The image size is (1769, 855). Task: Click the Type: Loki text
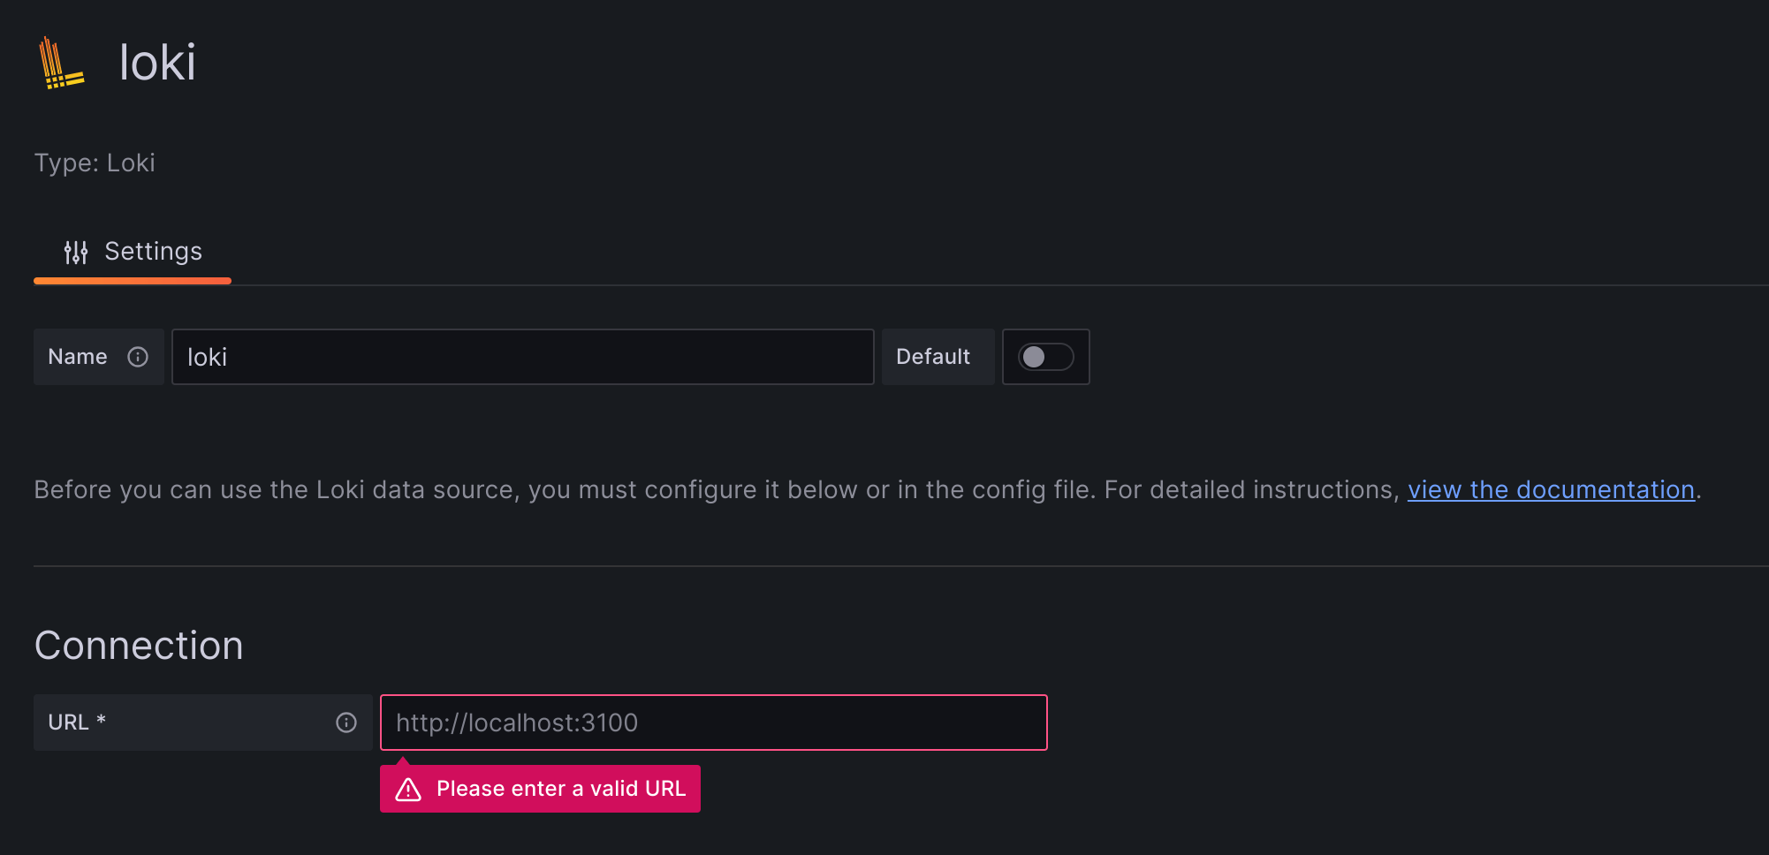tap(95, 163)
